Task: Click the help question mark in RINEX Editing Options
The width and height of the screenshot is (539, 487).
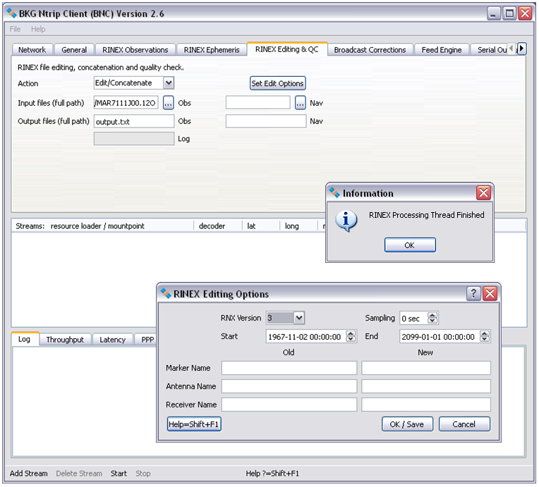Action: (x=474, y=294)
